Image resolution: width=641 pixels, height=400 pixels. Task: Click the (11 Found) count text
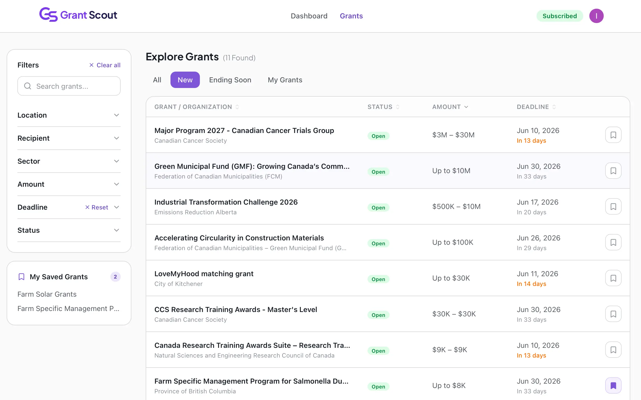(x=239, y=58)
